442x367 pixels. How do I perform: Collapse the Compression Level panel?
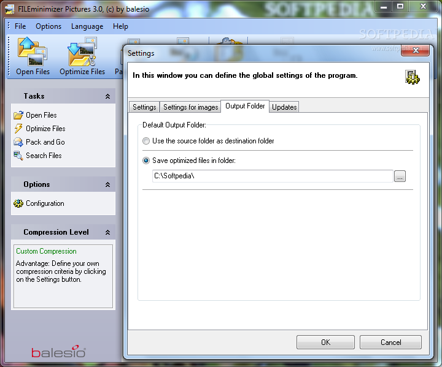pyautogui.click(x=107, y=232)
